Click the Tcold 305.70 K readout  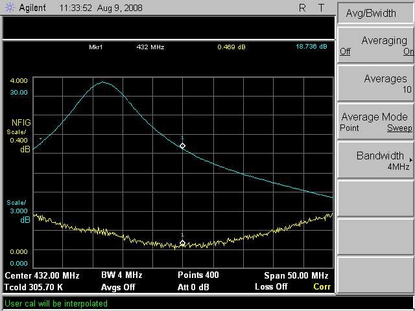click(34, 286)
